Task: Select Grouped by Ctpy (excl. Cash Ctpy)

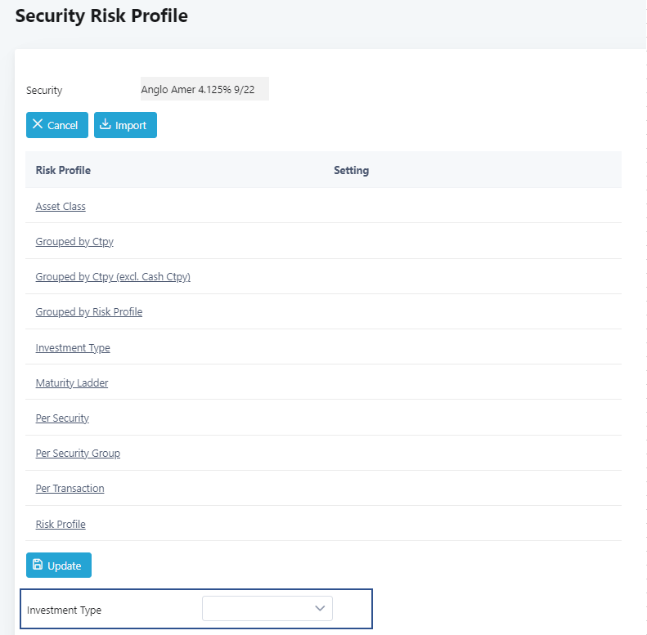Action: pyautogui.click(x=113, y=277)
